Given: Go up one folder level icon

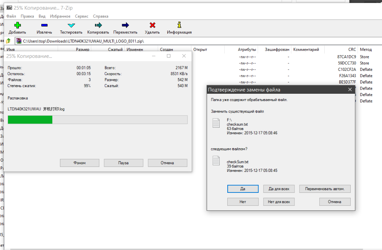Looking at the screenshot, I should coord(8,41).
